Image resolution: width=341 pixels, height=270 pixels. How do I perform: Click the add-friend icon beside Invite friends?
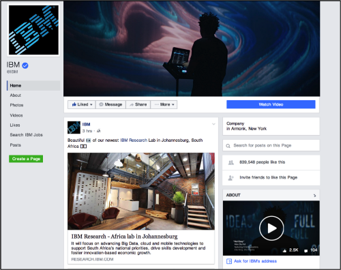pyautogui.click(x=231, y=178)
